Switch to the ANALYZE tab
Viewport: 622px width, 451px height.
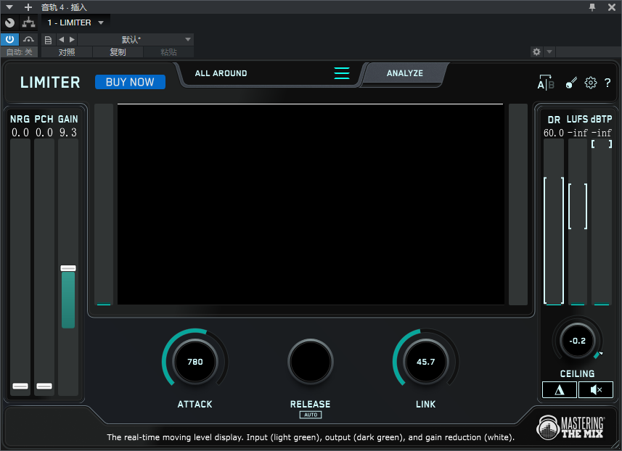pyautogui.click(x=404, y=73)
